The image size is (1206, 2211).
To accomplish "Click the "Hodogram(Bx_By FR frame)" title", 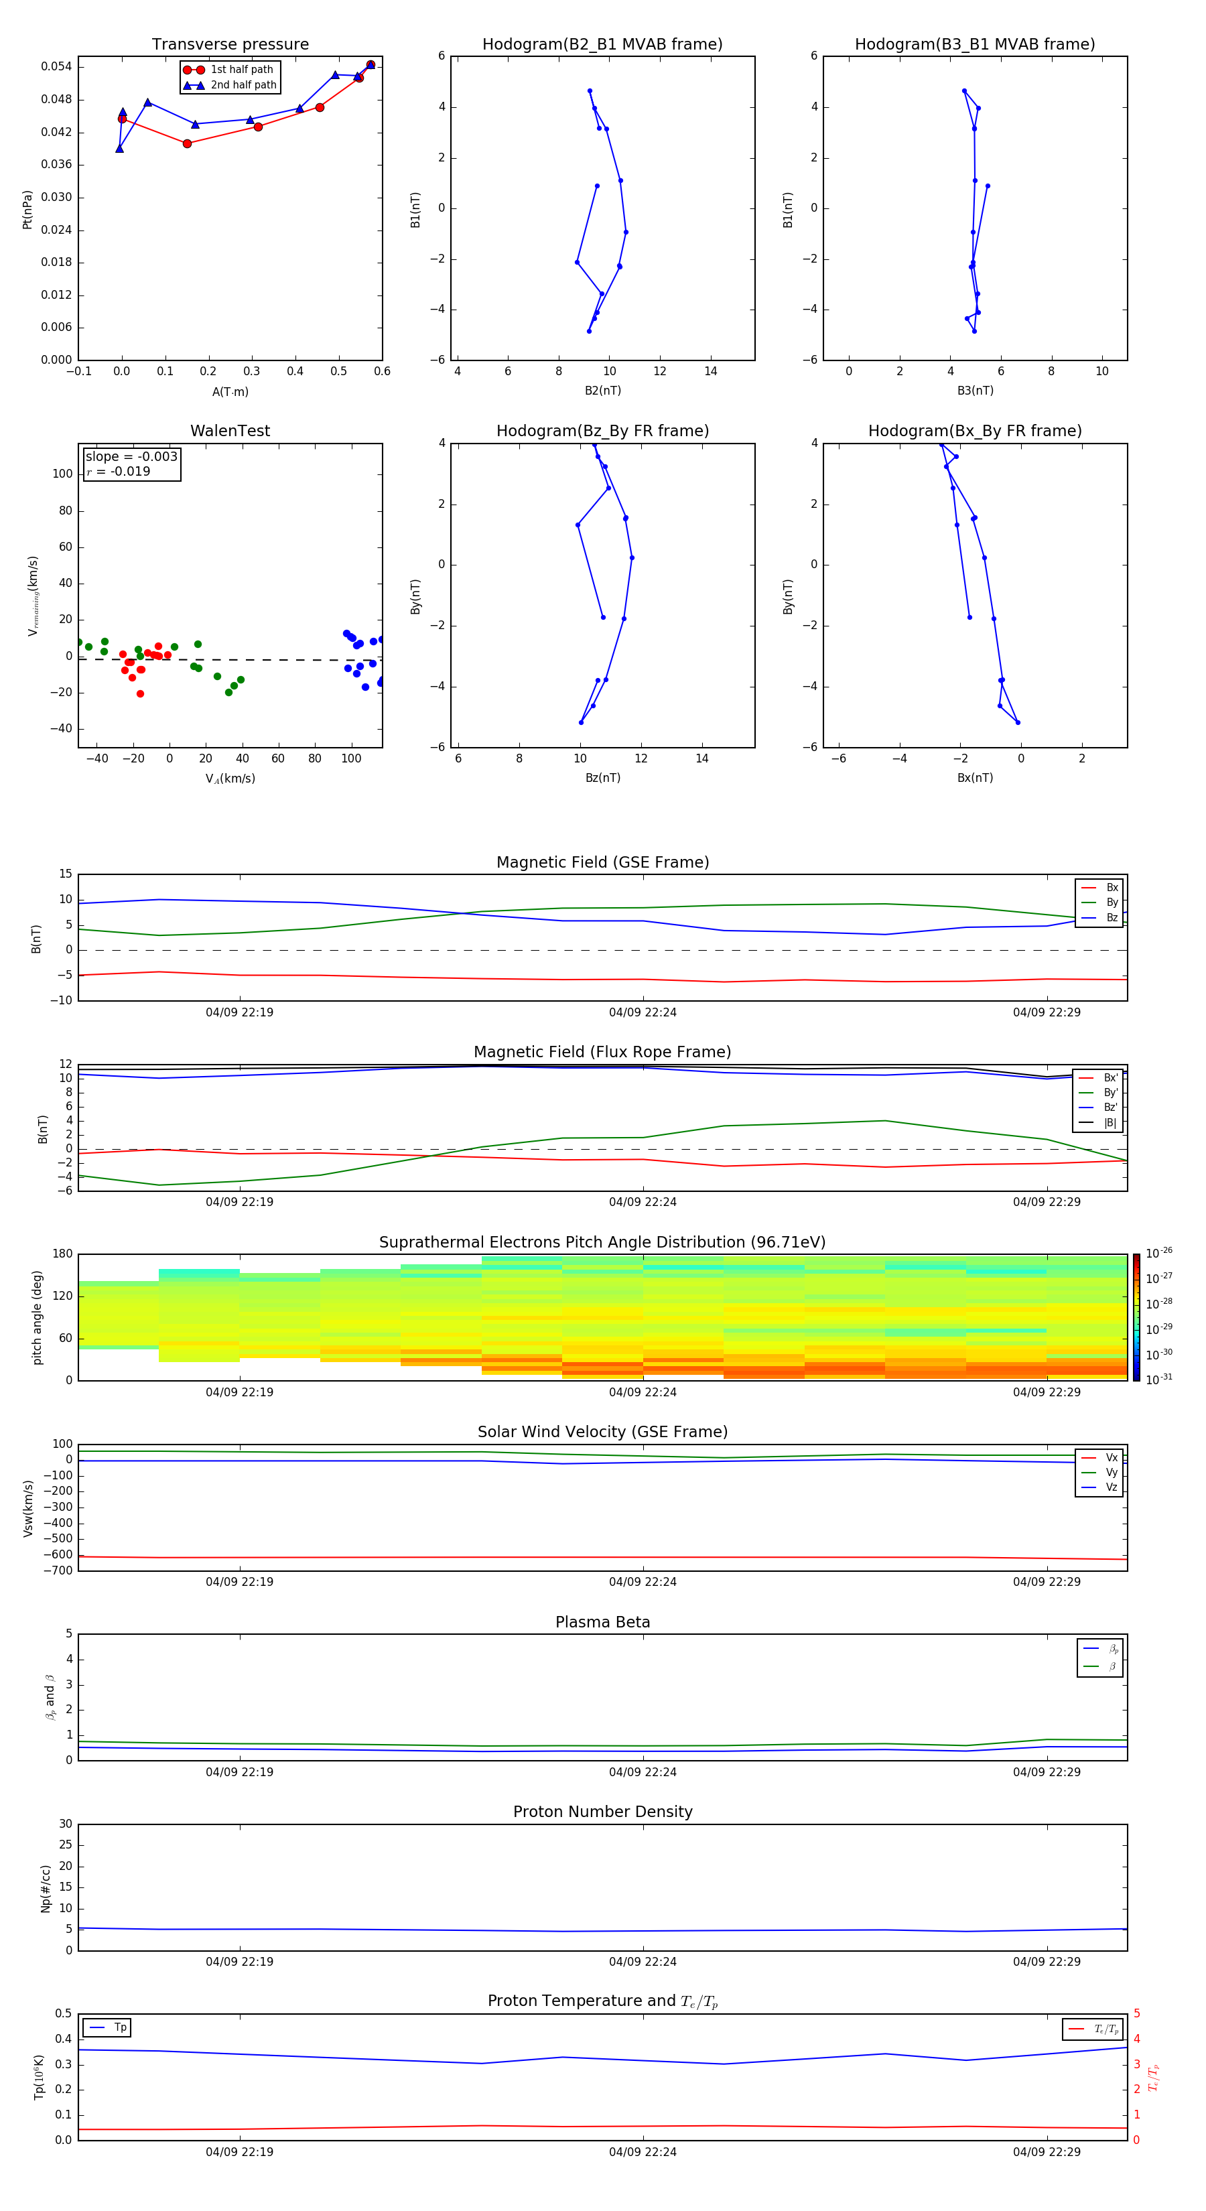I will click(x=975, y=431).
